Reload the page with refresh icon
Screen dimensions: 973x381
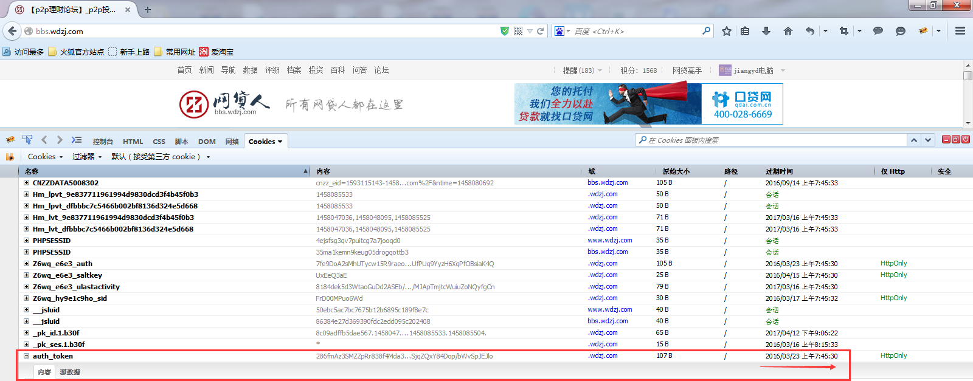coord(540,31)
